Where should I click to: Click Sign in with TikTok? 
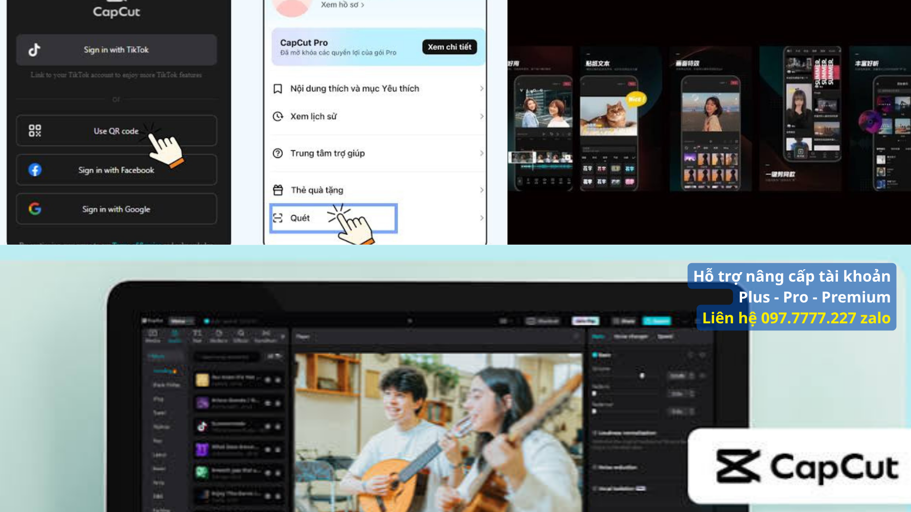(117, 50)
